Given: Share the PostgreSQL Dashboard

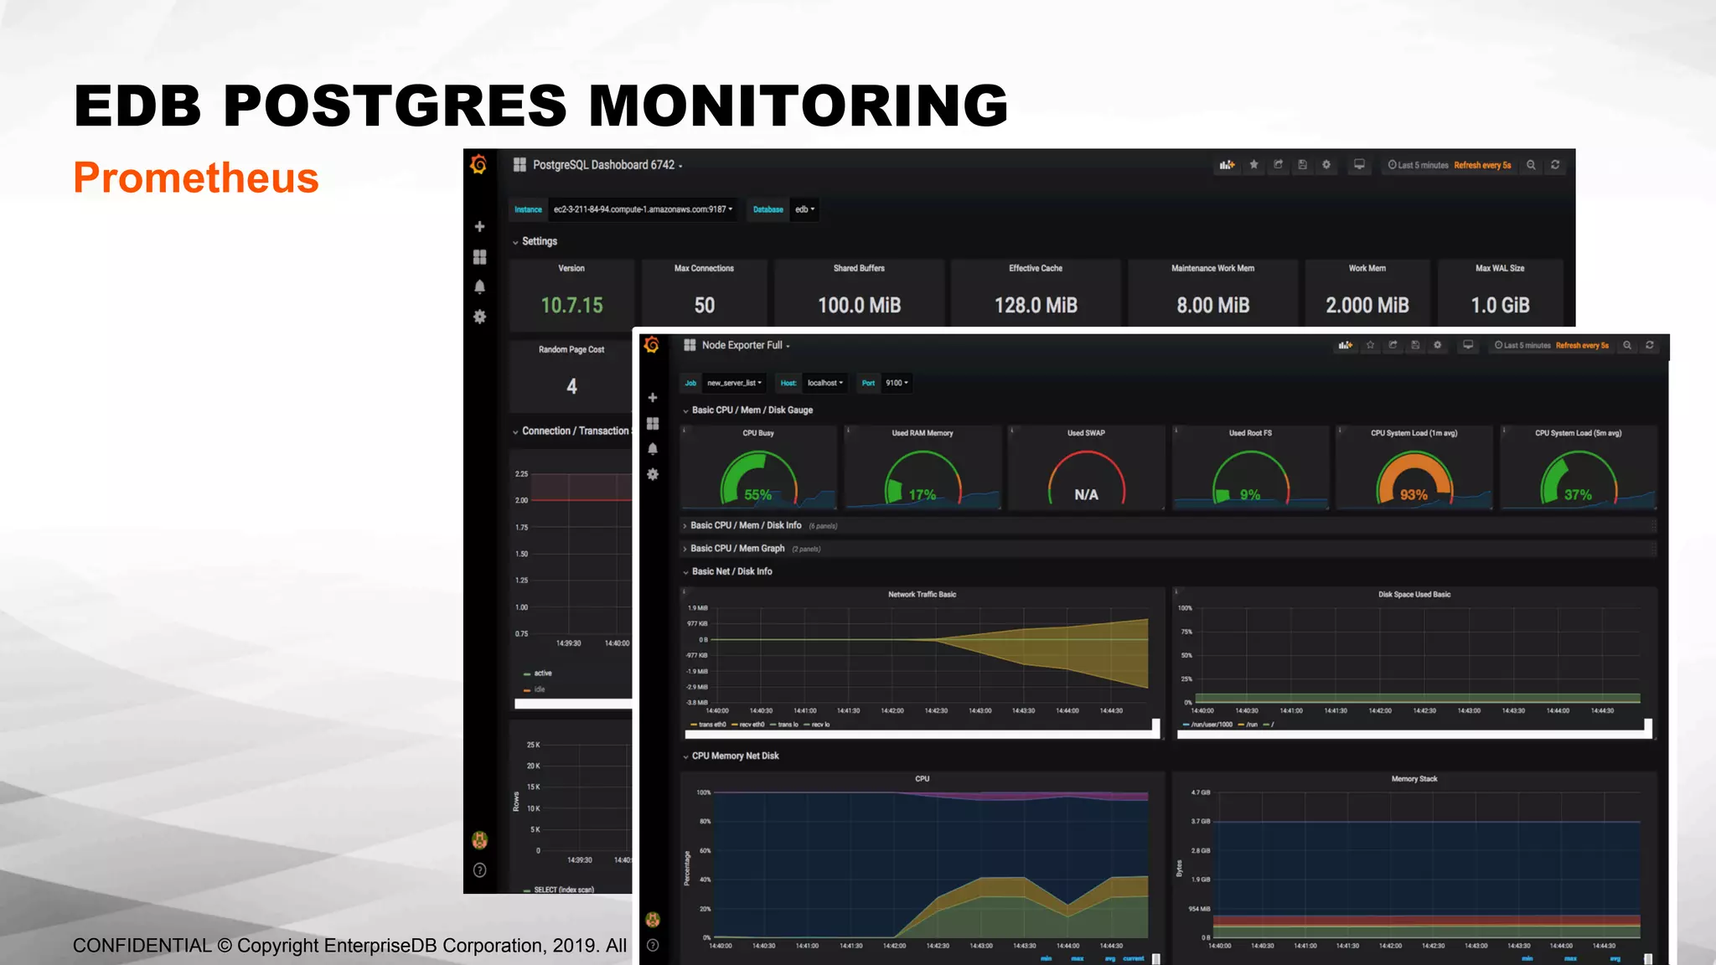Looking at the screenshot, I should 1278,165.
